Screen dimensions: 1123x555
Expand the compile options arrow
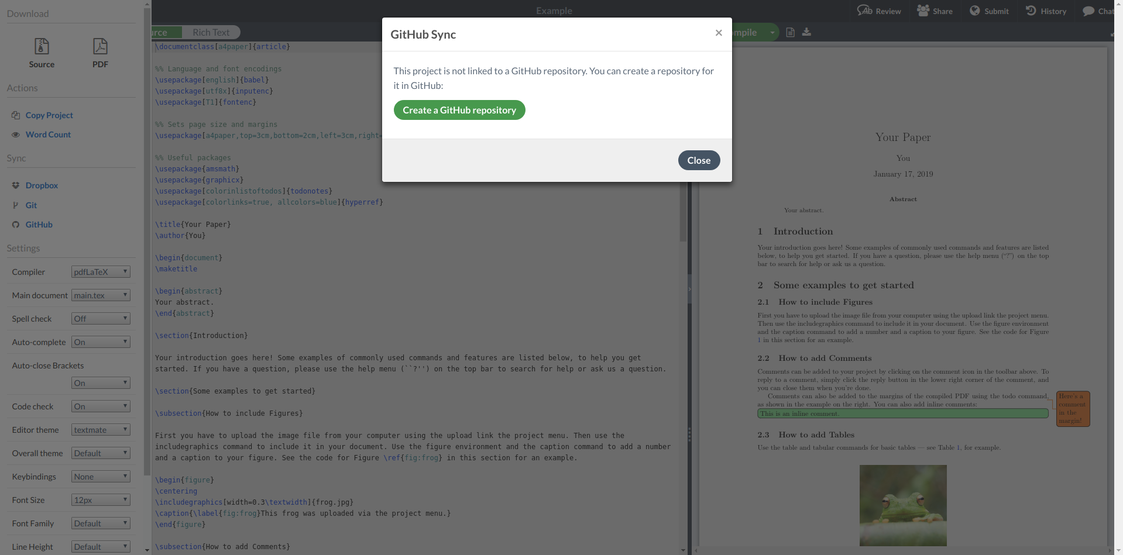772,32
